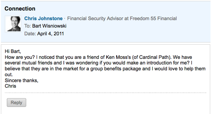Click the word 'out.' in the message
Viewport: 213px width, 114px height.
pyautogui.click(x=9, y=75)
